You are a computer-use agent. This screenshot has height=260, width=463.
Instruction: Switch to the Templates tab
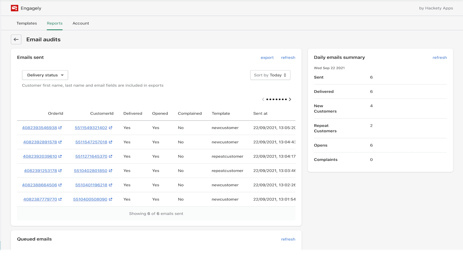click(x=27, y=23)
